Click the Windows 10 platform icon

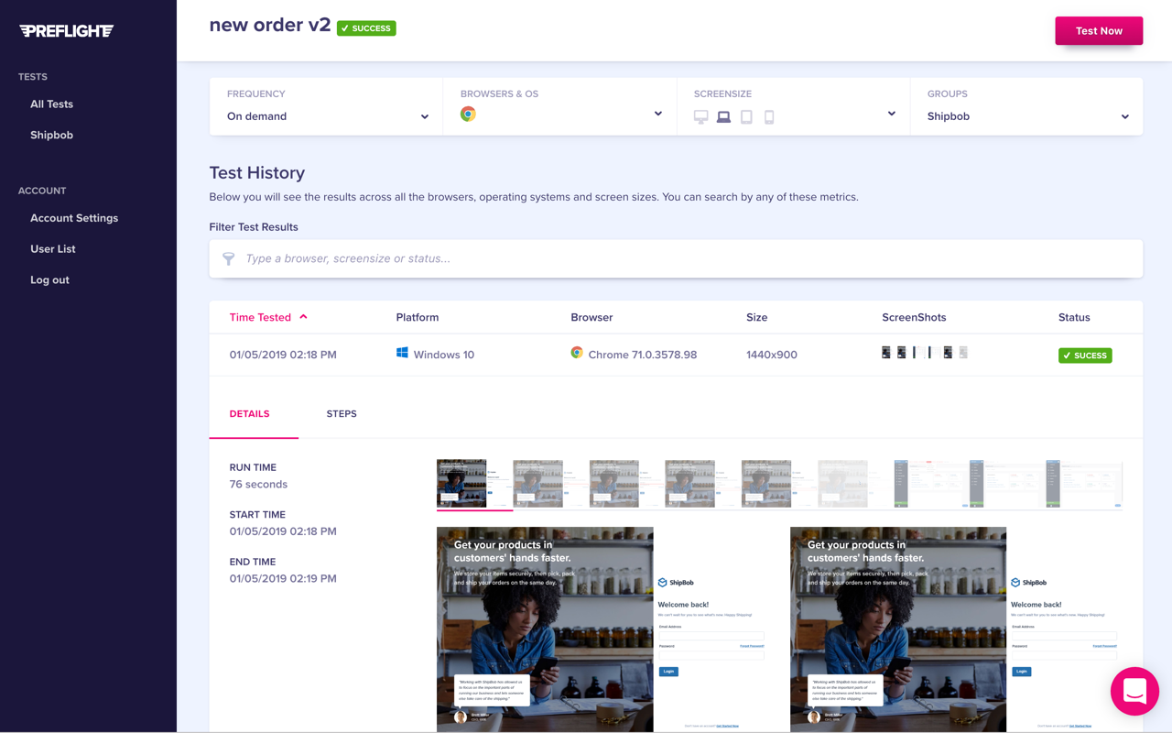(x=402, y=354)
